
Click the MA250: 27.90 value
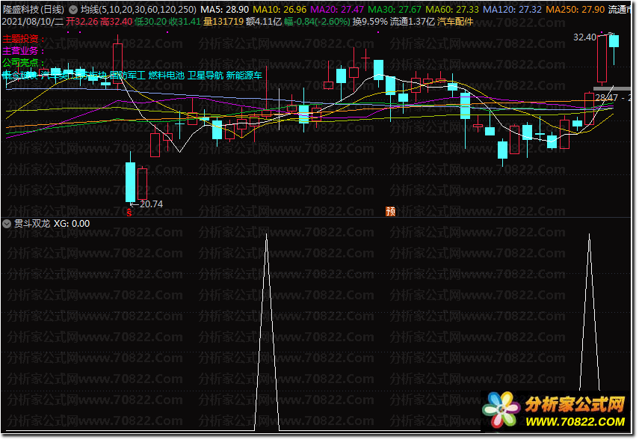click(575, 10)
